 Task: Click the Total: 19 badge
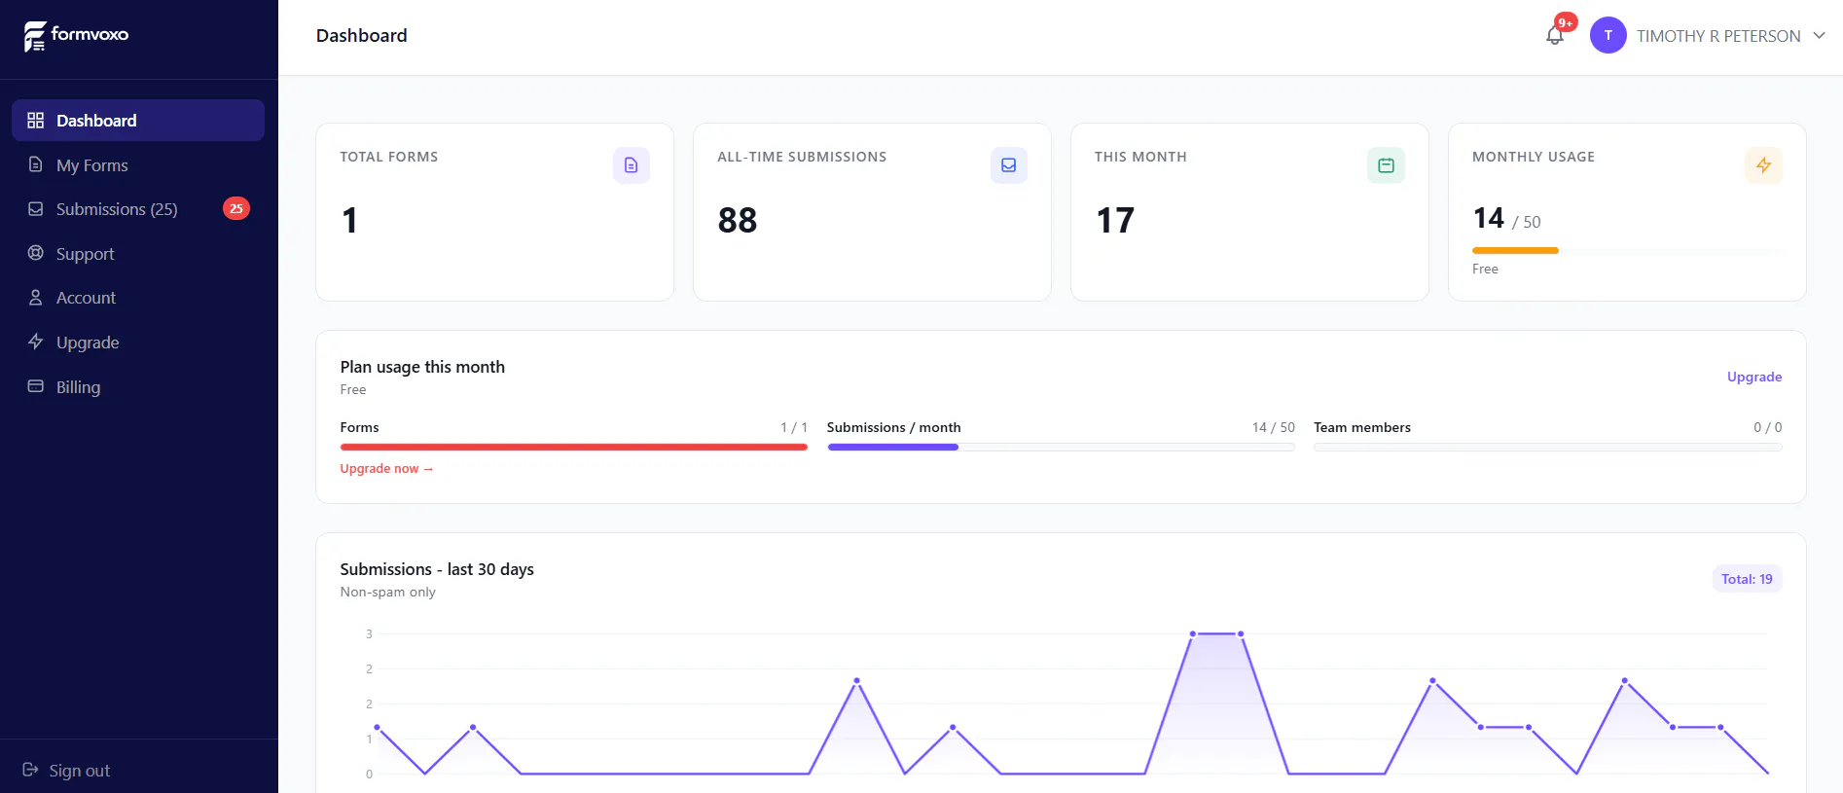point(1747,579)
